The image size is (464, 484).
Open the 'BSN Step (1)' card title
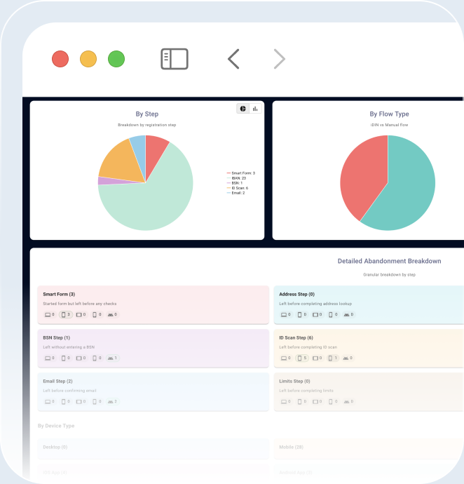(57, 337)
